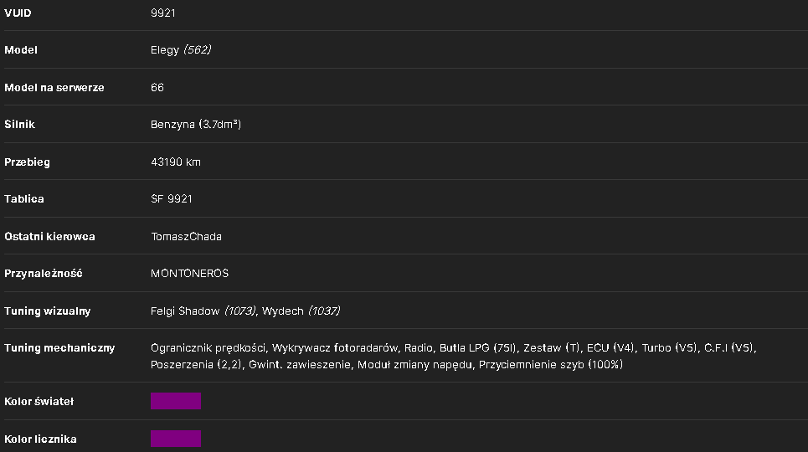Click the purple Kolor licznika swatch
The width and height of the screenshot is (808, 452).
(x=176, y=439)
